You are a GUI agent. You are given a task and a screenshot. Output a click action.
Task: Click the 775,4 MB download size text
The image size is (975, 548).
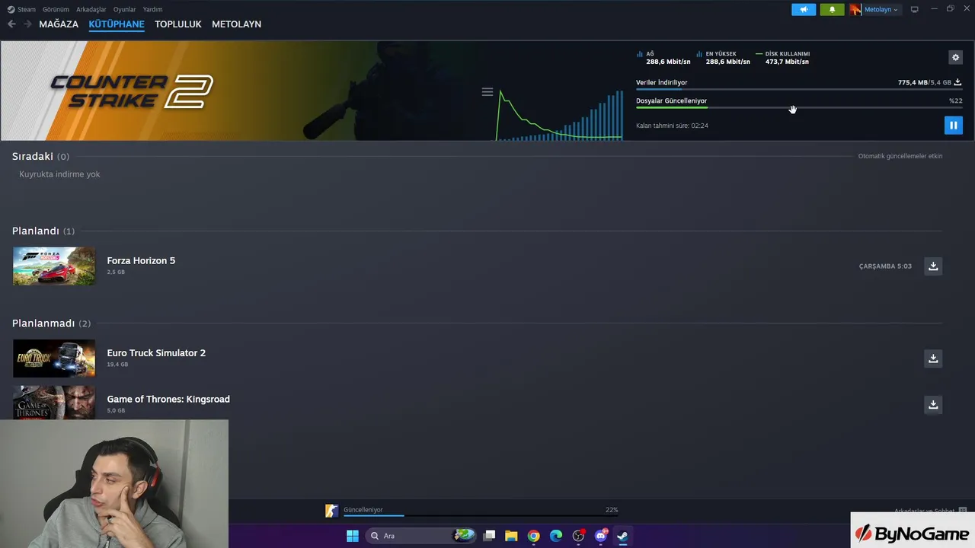coord(913,82)
